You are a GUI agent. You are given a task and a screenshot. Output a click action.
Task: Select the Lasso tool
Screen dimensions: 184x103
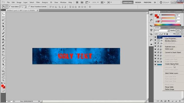[x=3, y=20]
